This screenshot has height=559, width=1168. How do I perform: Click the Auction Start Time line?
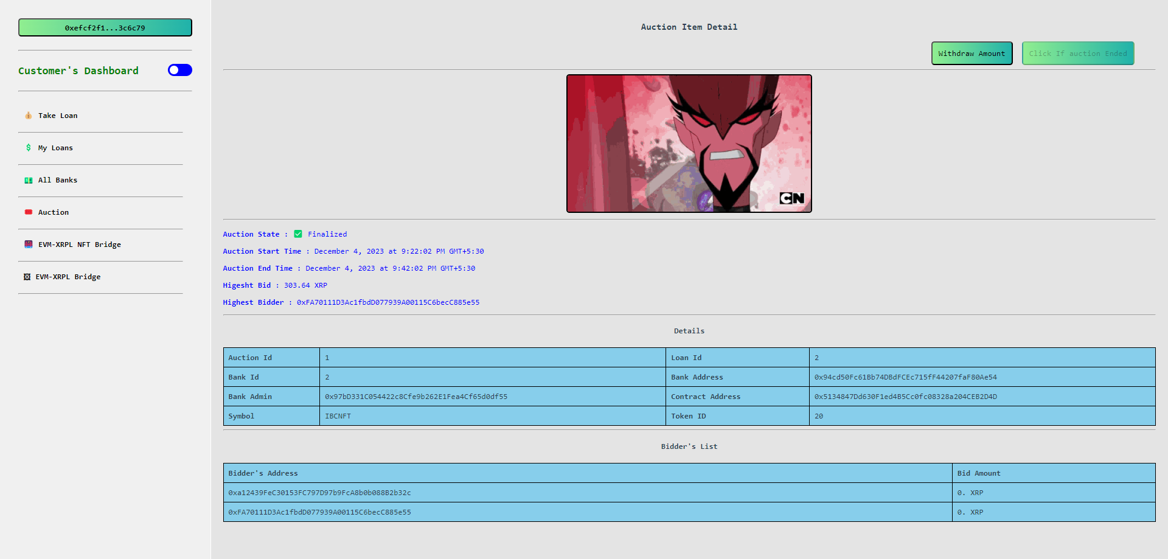tap(353, 251)
